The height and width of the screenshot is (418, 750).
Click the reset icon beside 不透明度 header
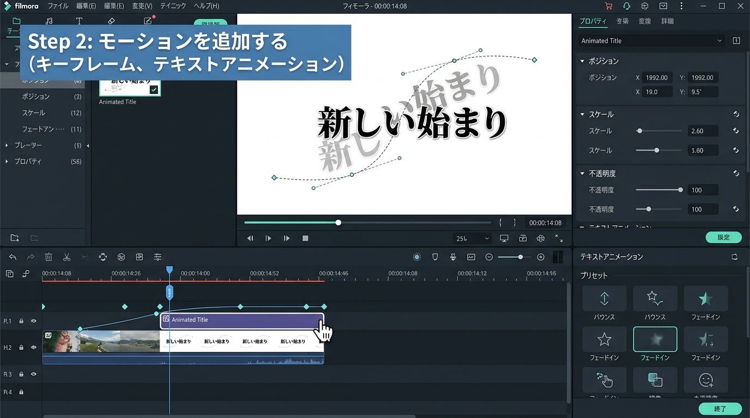point(736,173)
